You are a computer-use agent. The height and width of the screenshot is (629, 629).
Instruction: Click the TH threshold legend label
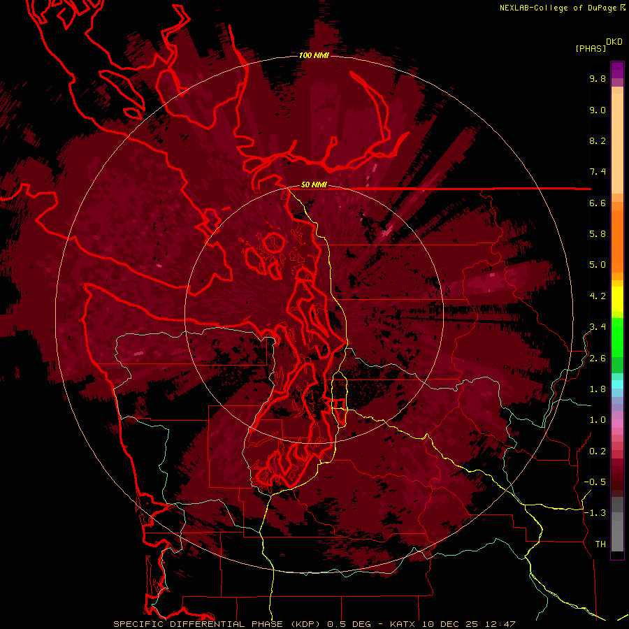(x=600, y=544)
